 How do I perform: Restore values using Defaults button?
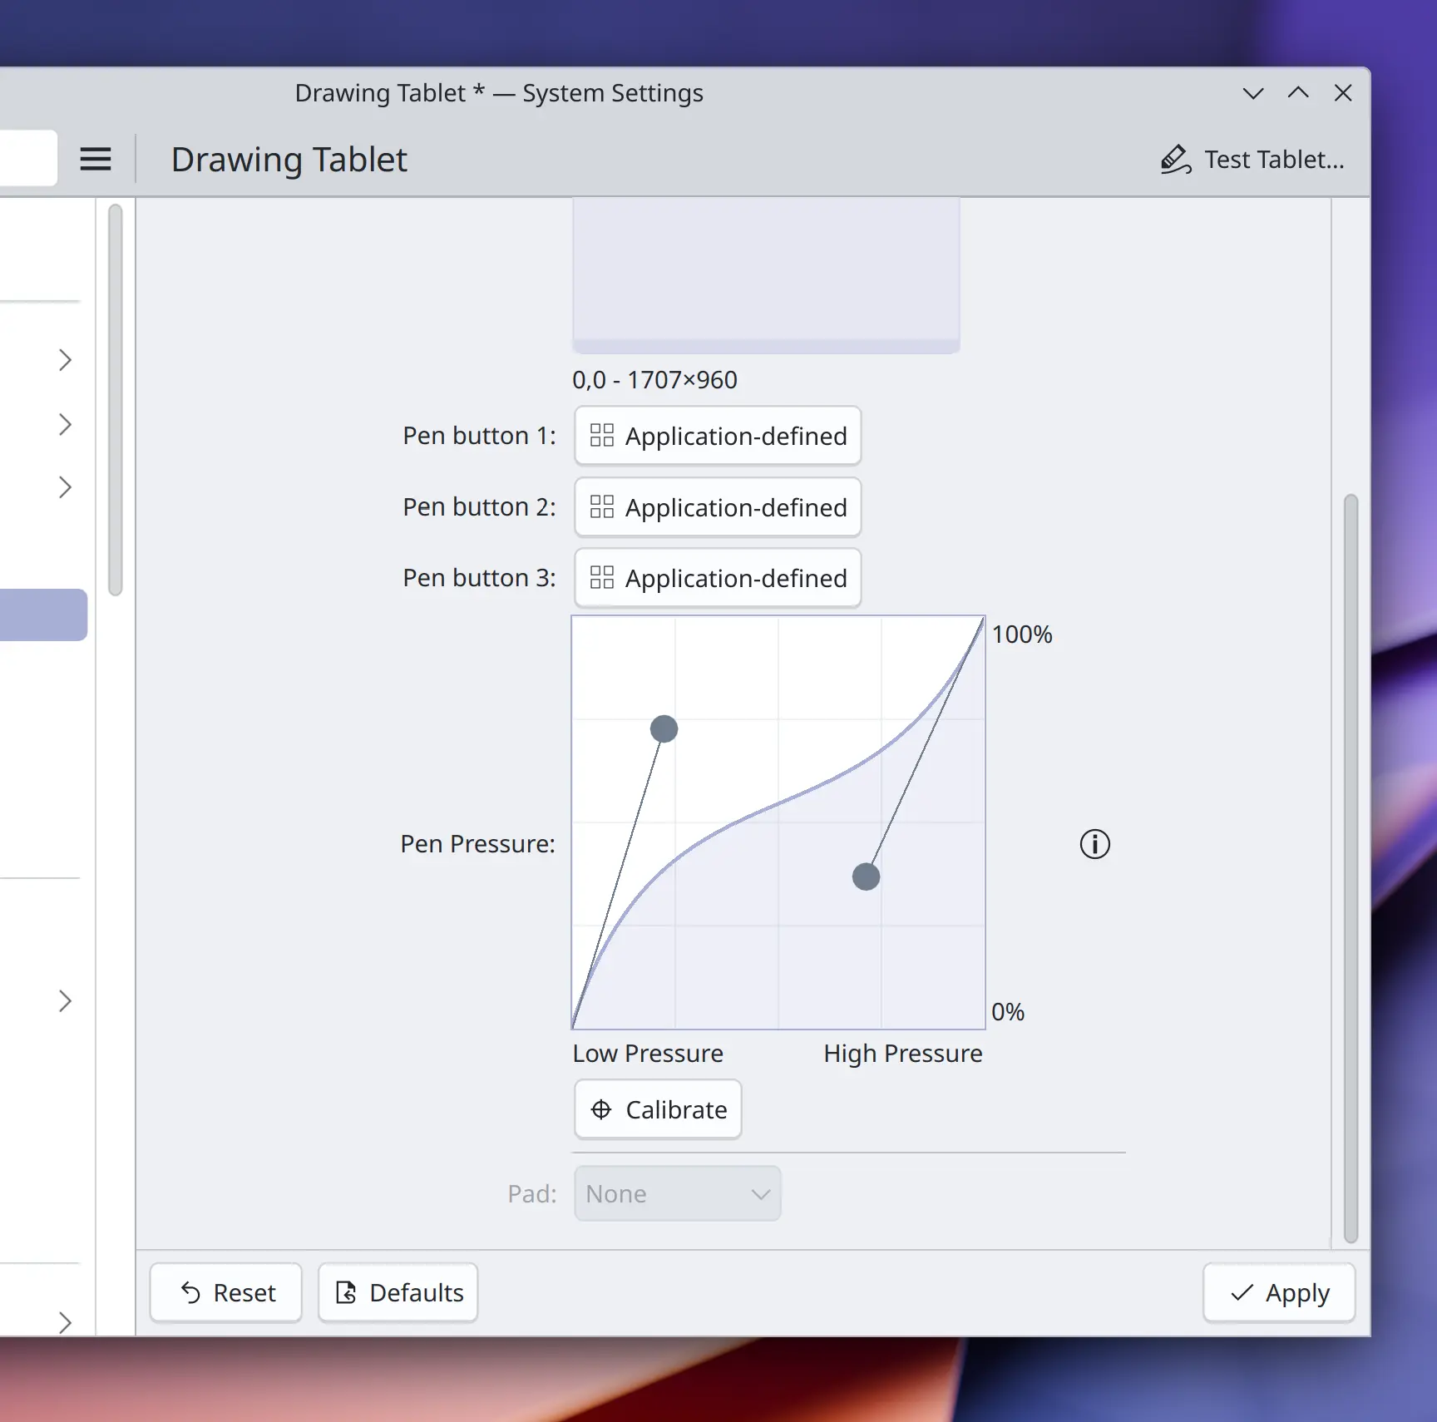click(x=398, y=1292)
